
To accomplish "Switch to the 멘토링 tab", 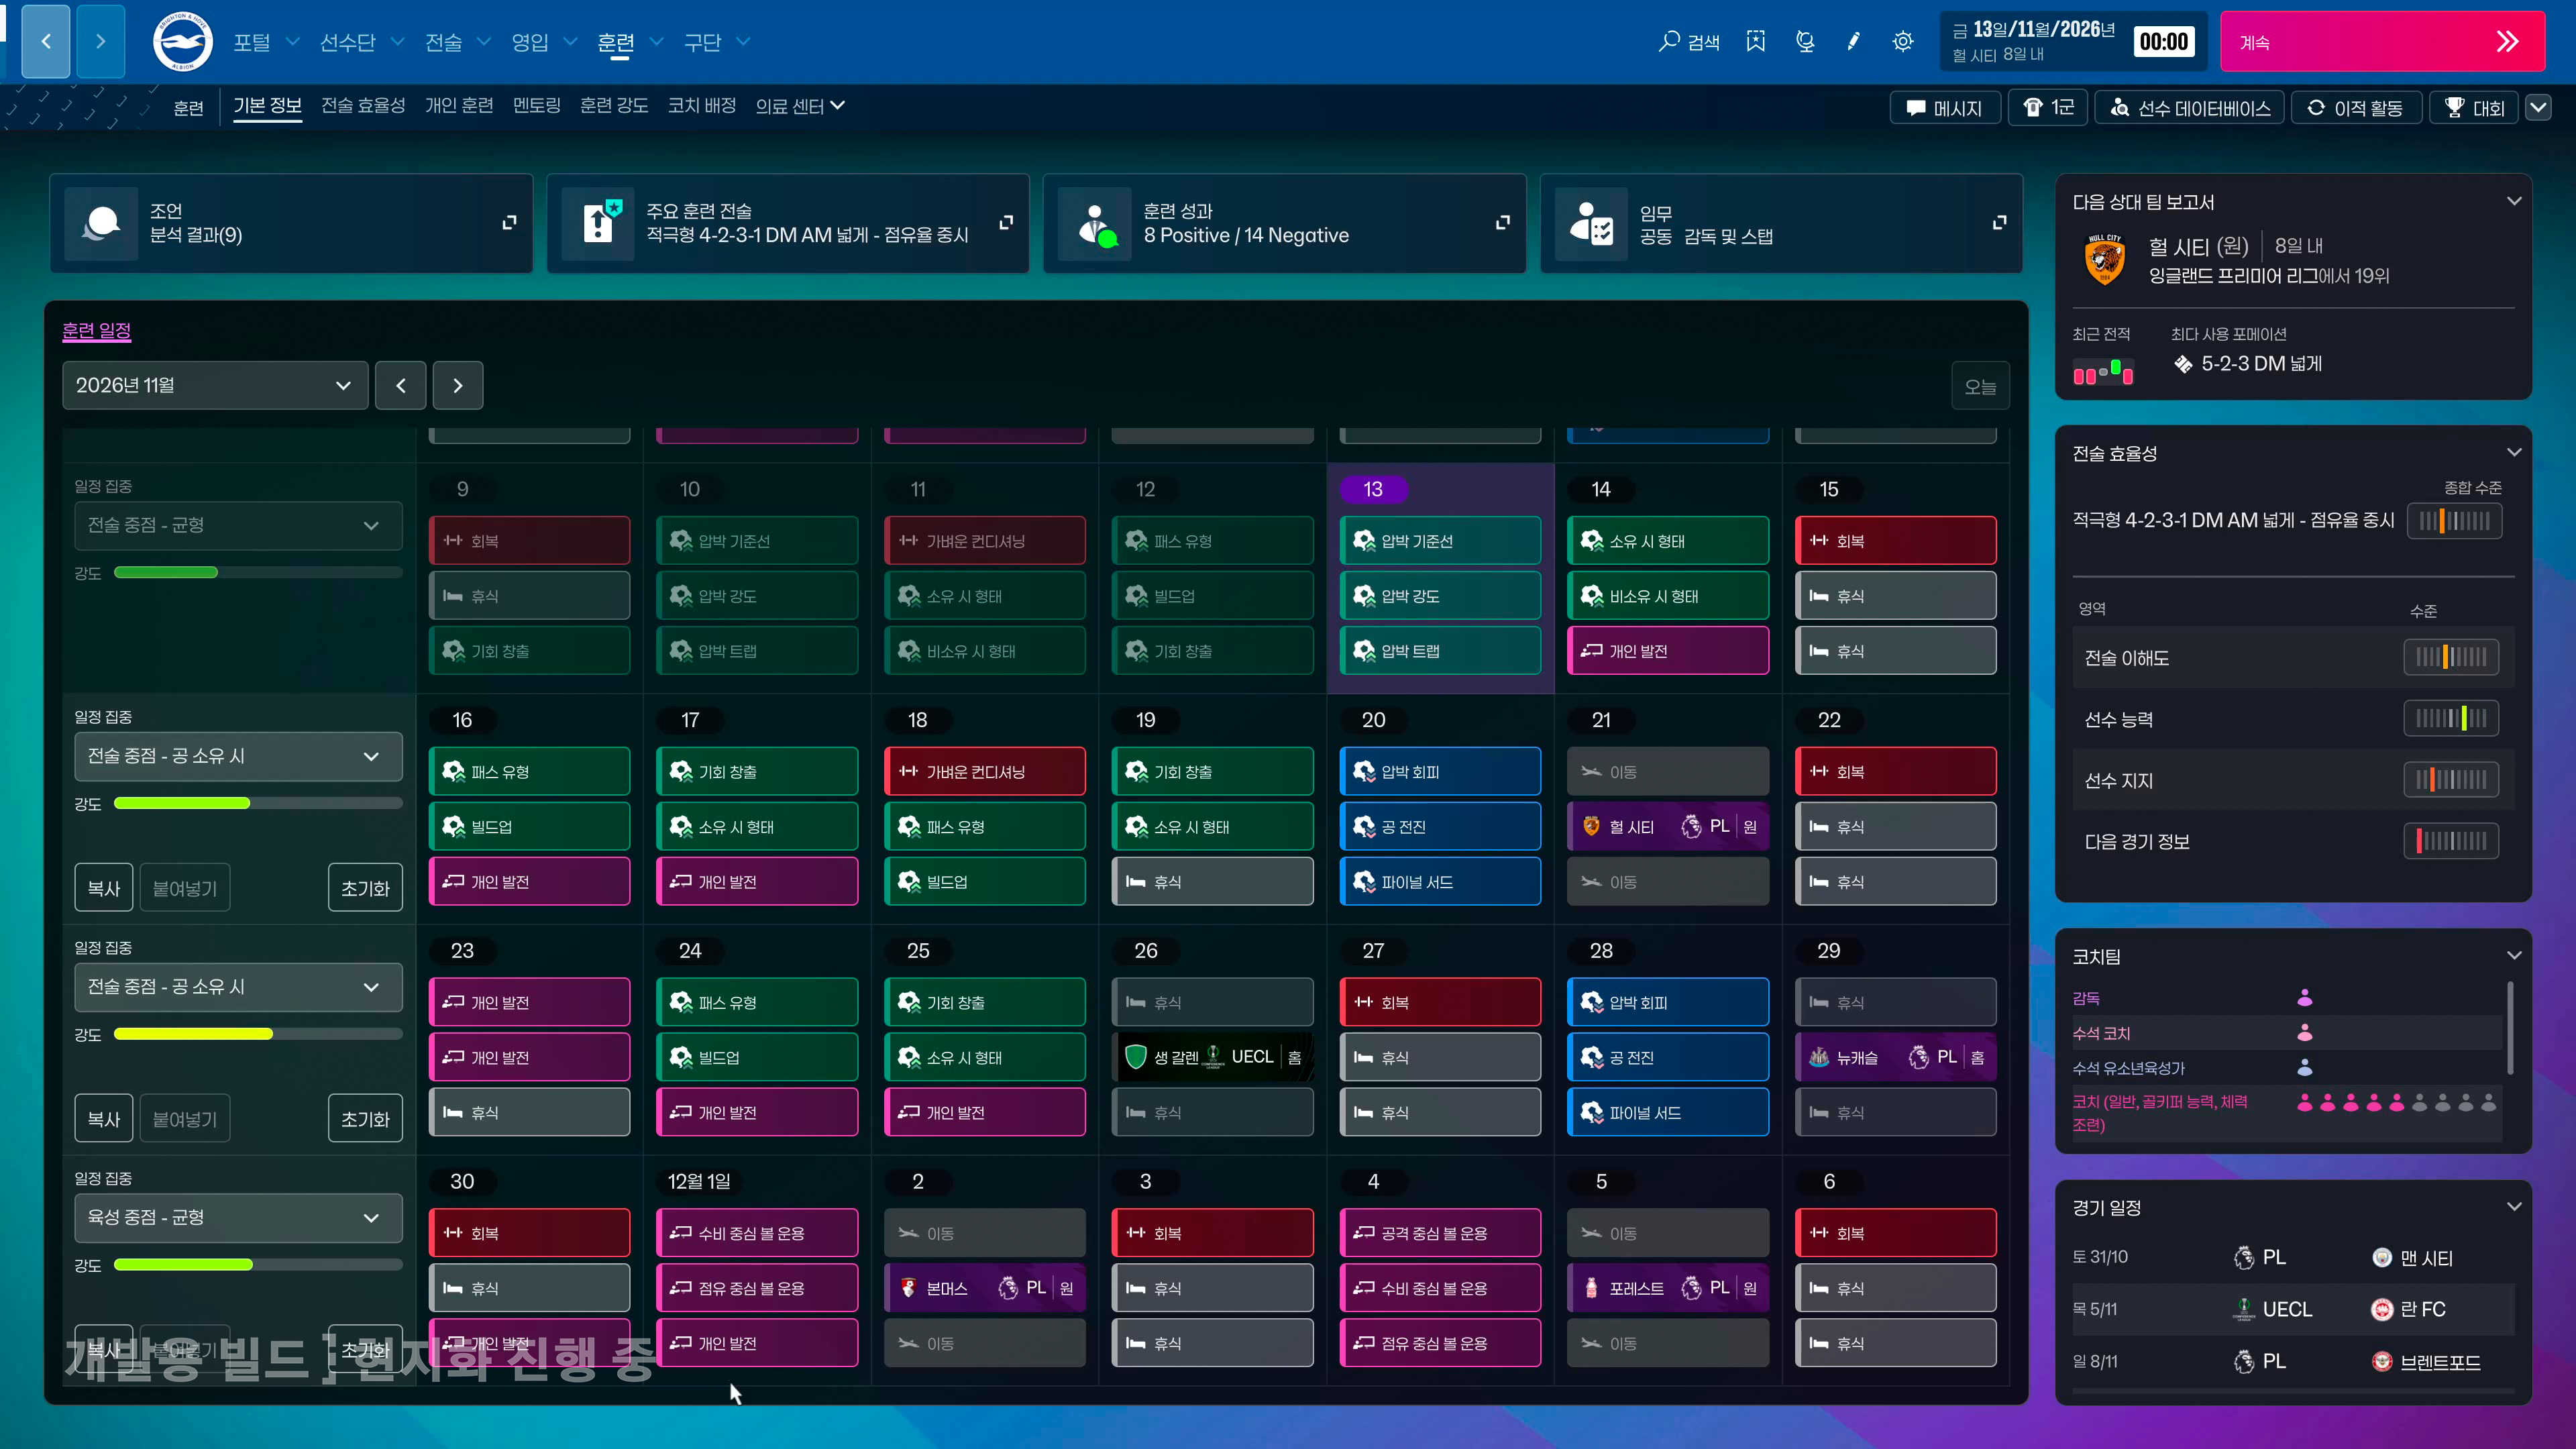I will (x=537, y=106).
